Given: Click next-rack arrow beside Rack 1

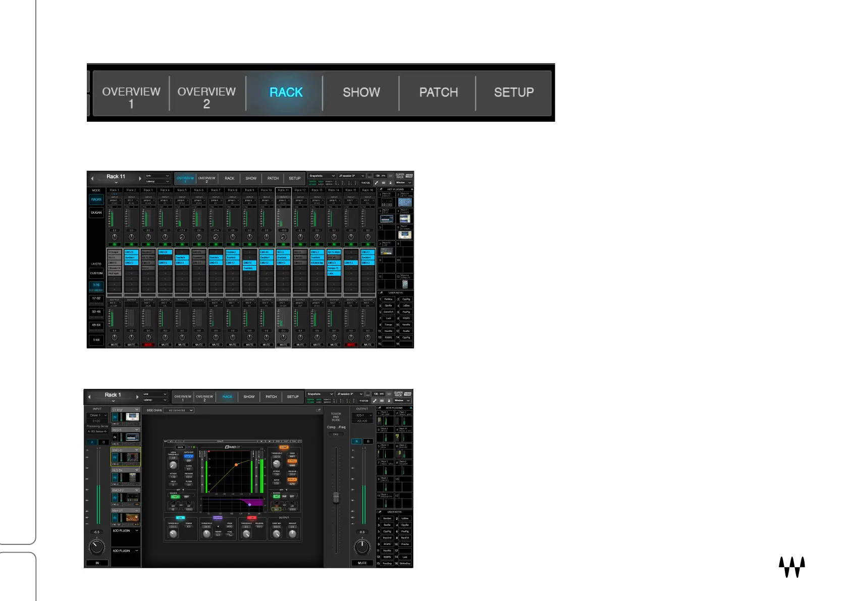Looking at the screenshot, I should tap(137, 397).
